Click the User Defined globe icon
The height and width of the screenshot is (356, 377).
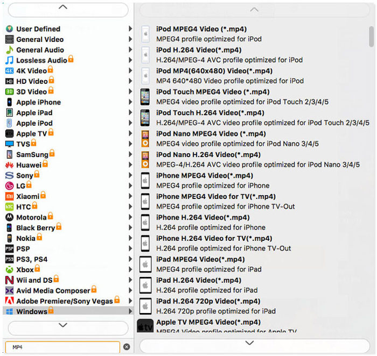9,29
